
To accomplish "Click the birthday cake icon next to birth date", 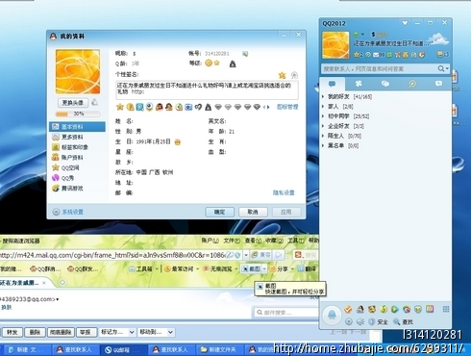I will pyautogui.click(x=178, y=141).
